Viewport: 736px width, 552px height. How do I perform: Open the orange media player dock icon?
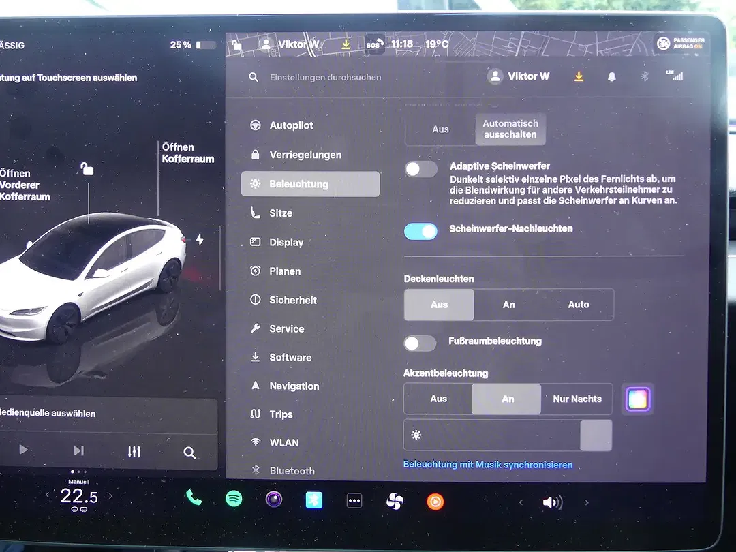pyautogui.click(x=435, y=502)
